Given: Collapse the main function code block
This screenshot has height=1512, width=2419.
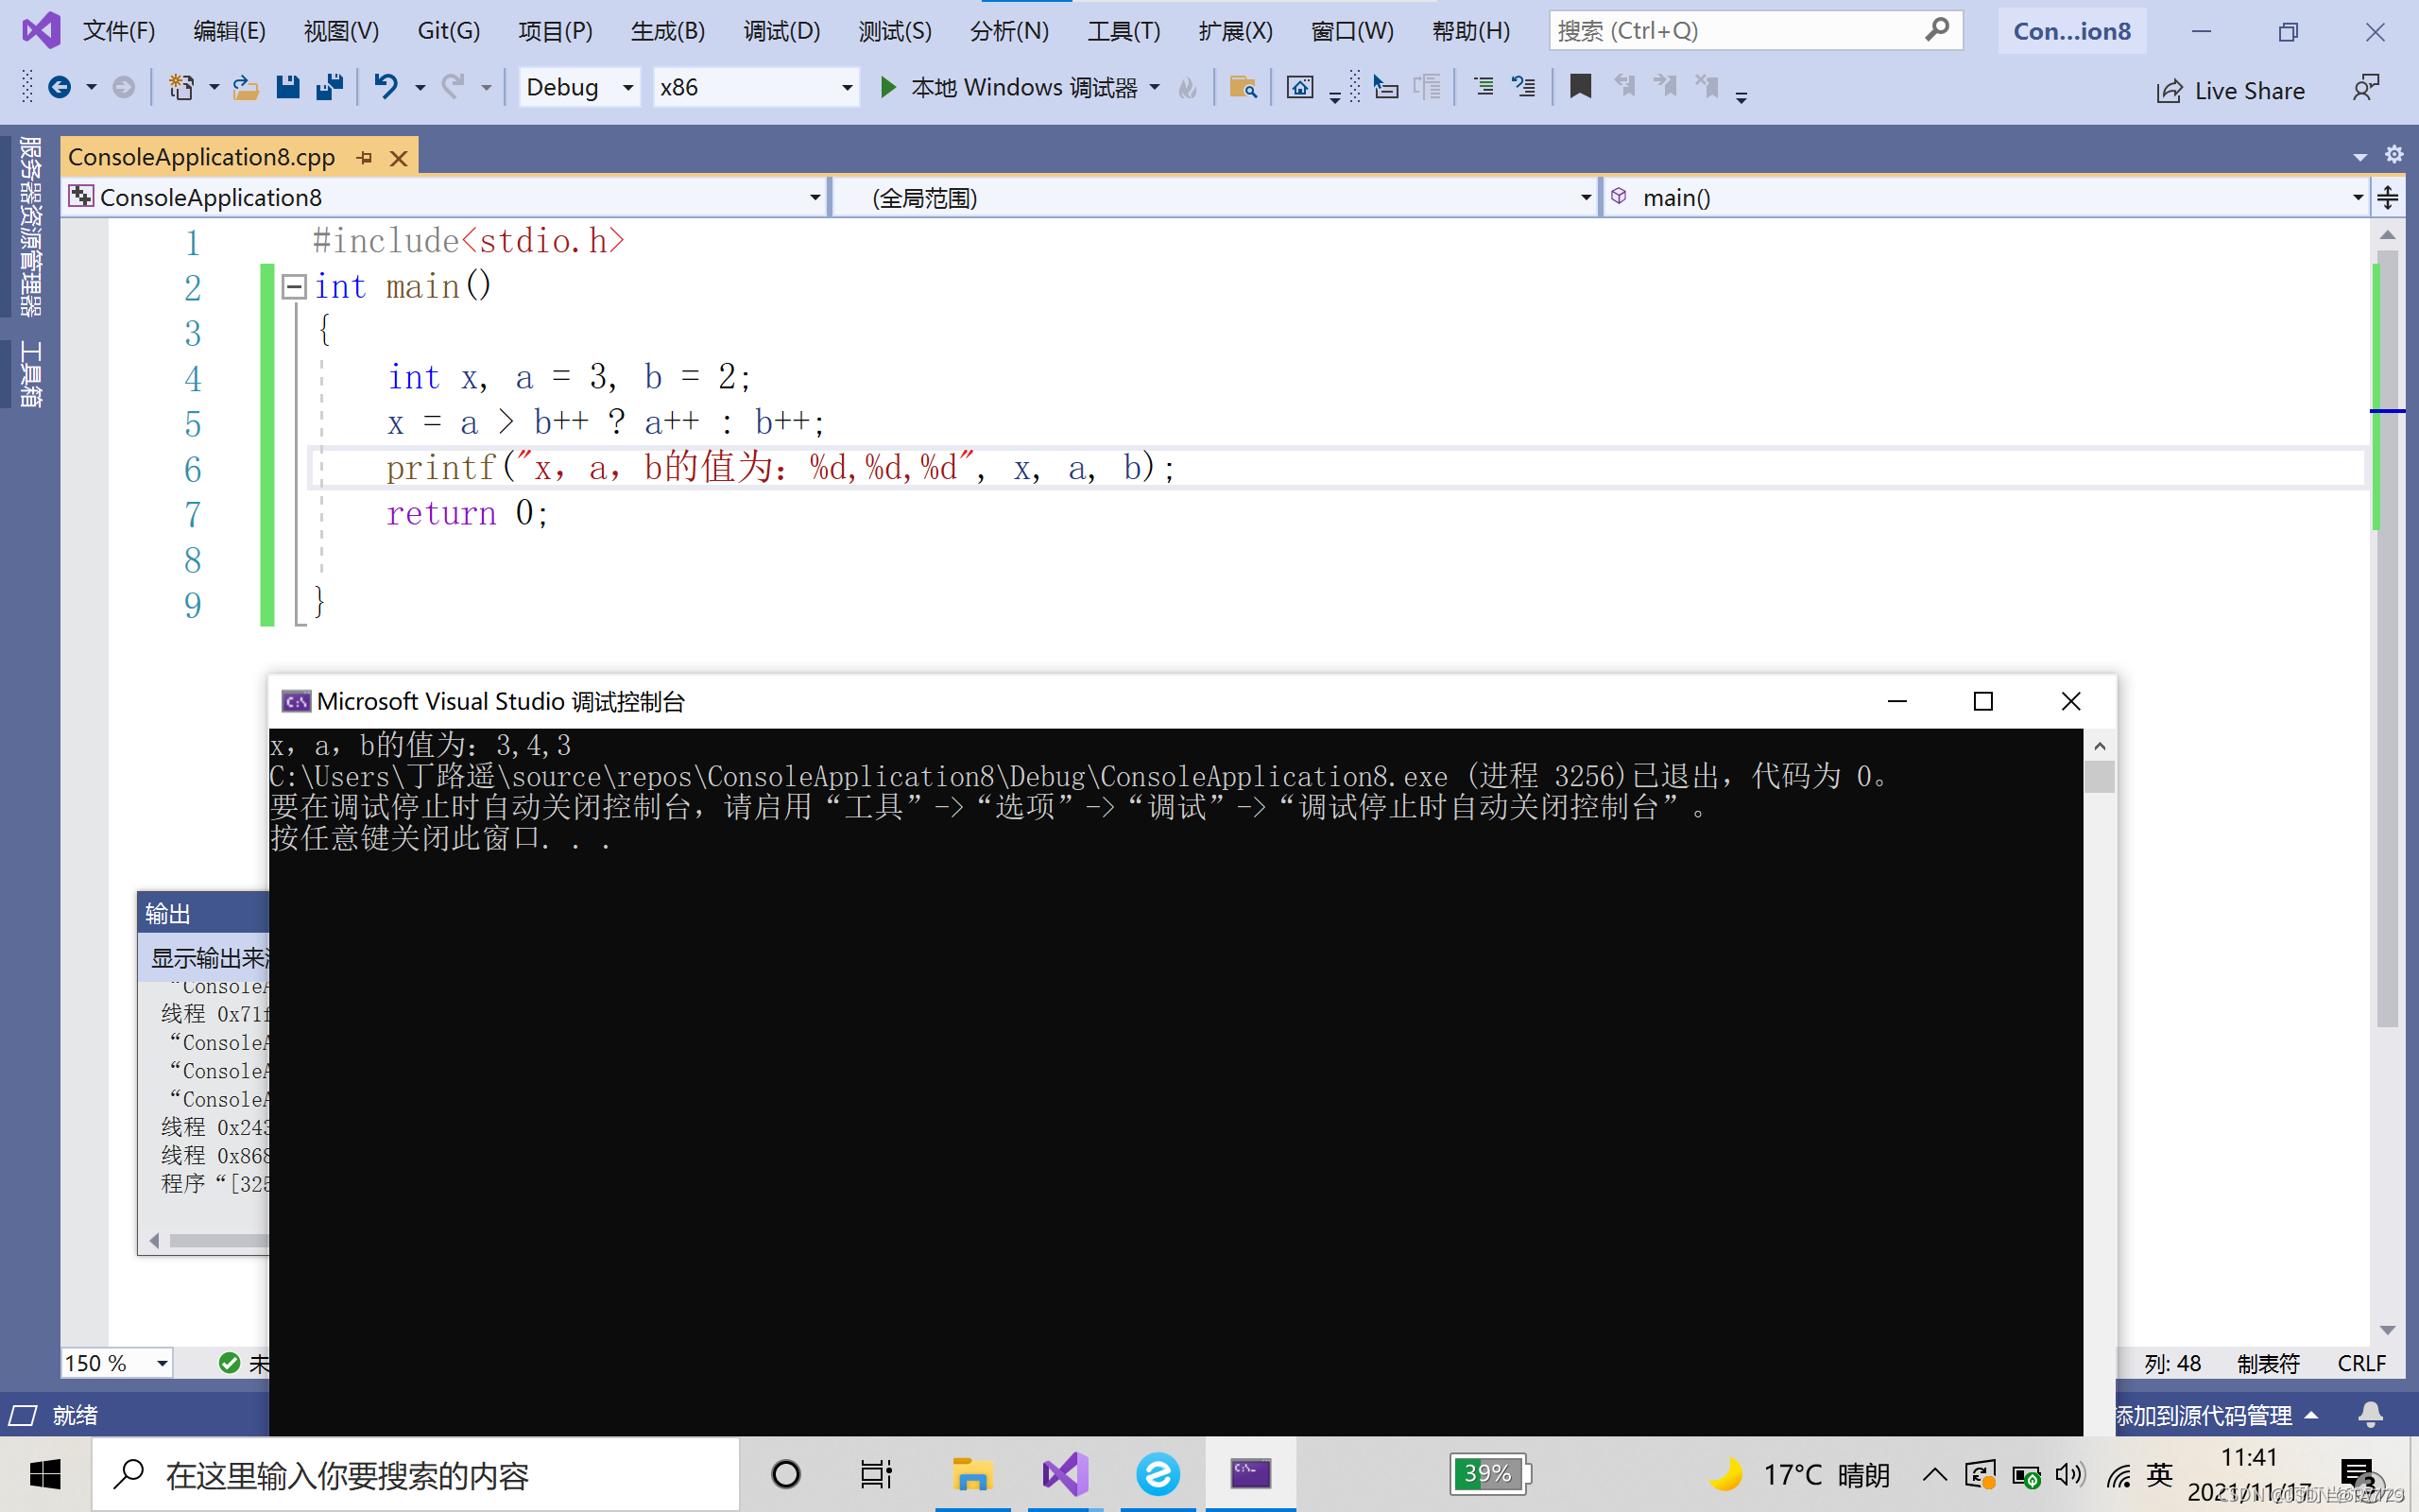Looking at the screenshot, I should [x=294, y=287].
